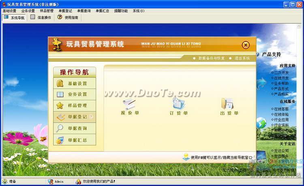Expand the 单据登记 sidebar arrow
304x186 pixels.
click(92, 117)
